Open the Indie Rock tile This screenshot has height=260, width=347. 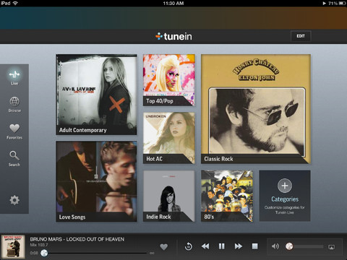[169, 196]
